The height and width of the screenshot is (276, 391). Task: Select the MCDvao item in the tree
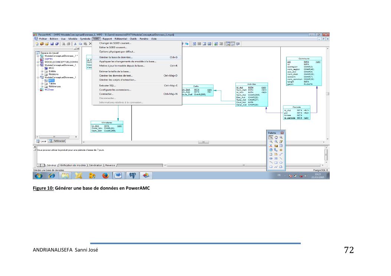click(49, 89)
